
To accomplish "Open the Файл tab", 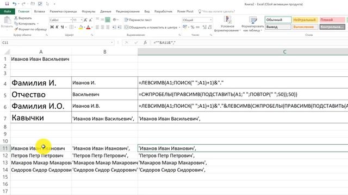I will [7, 11].
